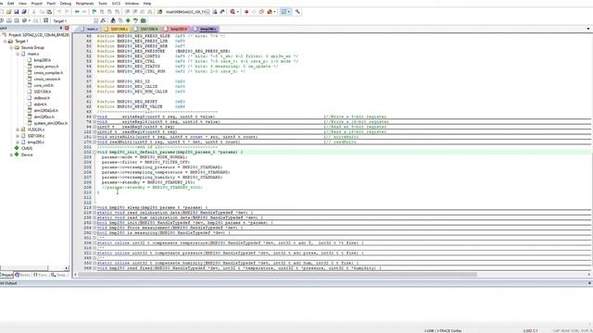Select stdbool.h in the project tree
This screenshot has height=333, width=593.
point(42,98)
